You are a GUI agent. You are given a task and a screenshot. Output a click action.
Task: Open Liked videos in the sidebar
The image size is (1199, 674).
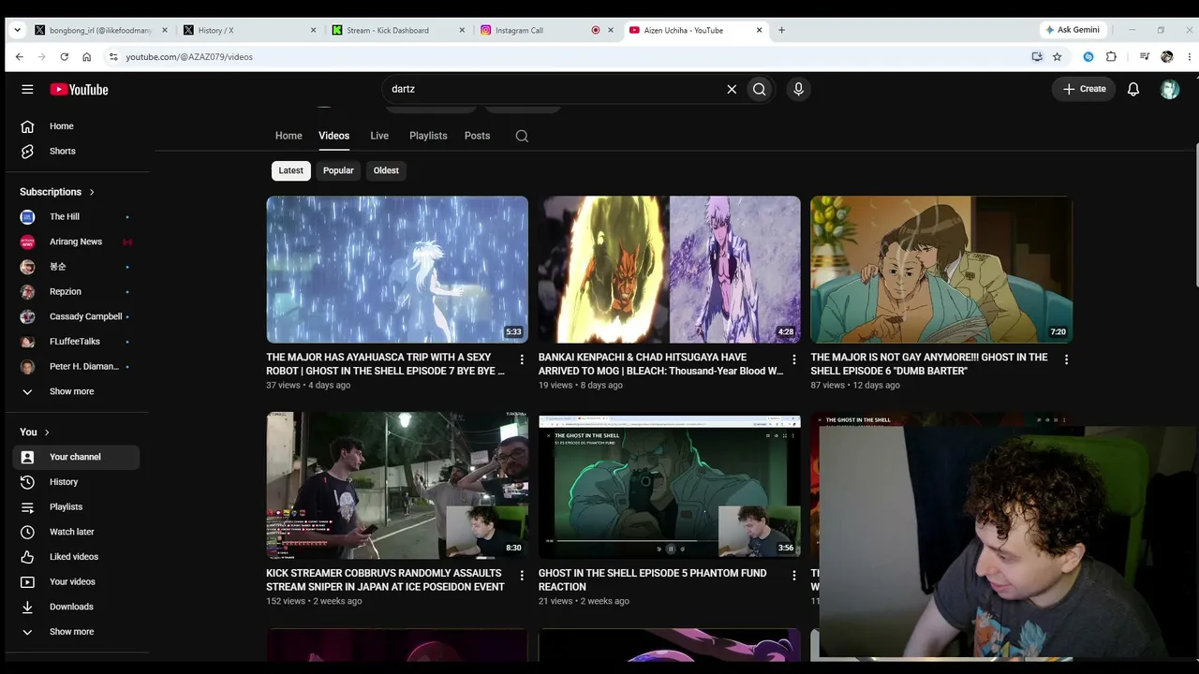[x=77, y=557]
